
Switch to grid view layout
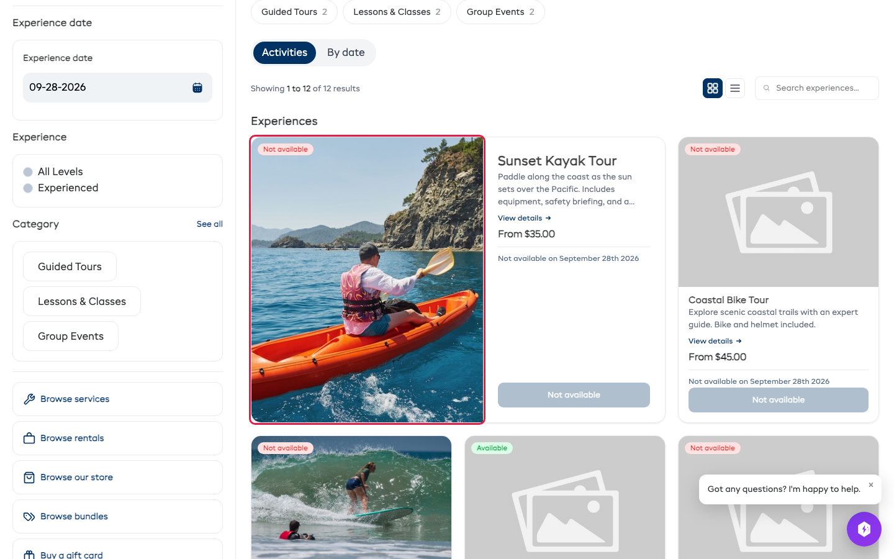coord(713,88)
